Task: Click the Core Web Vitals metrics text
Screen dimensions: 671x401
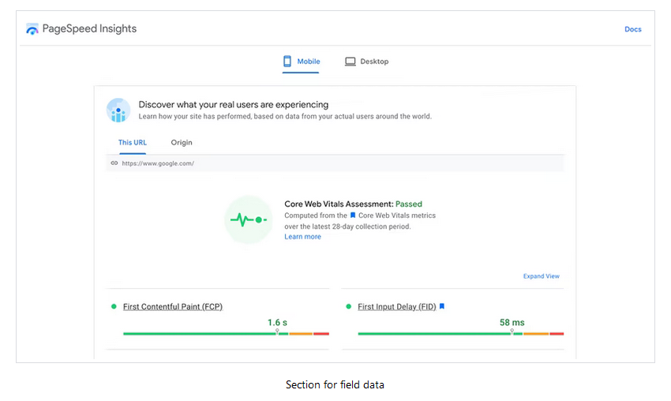Action: (x=397, y=215)
